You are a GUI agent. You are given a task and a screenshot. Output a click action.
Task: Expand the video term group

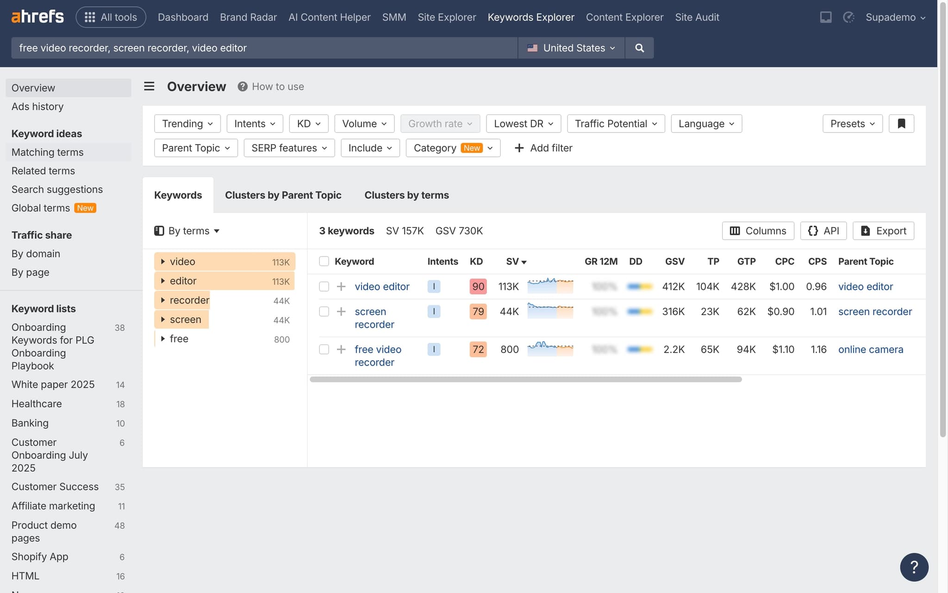coord(163,261)
